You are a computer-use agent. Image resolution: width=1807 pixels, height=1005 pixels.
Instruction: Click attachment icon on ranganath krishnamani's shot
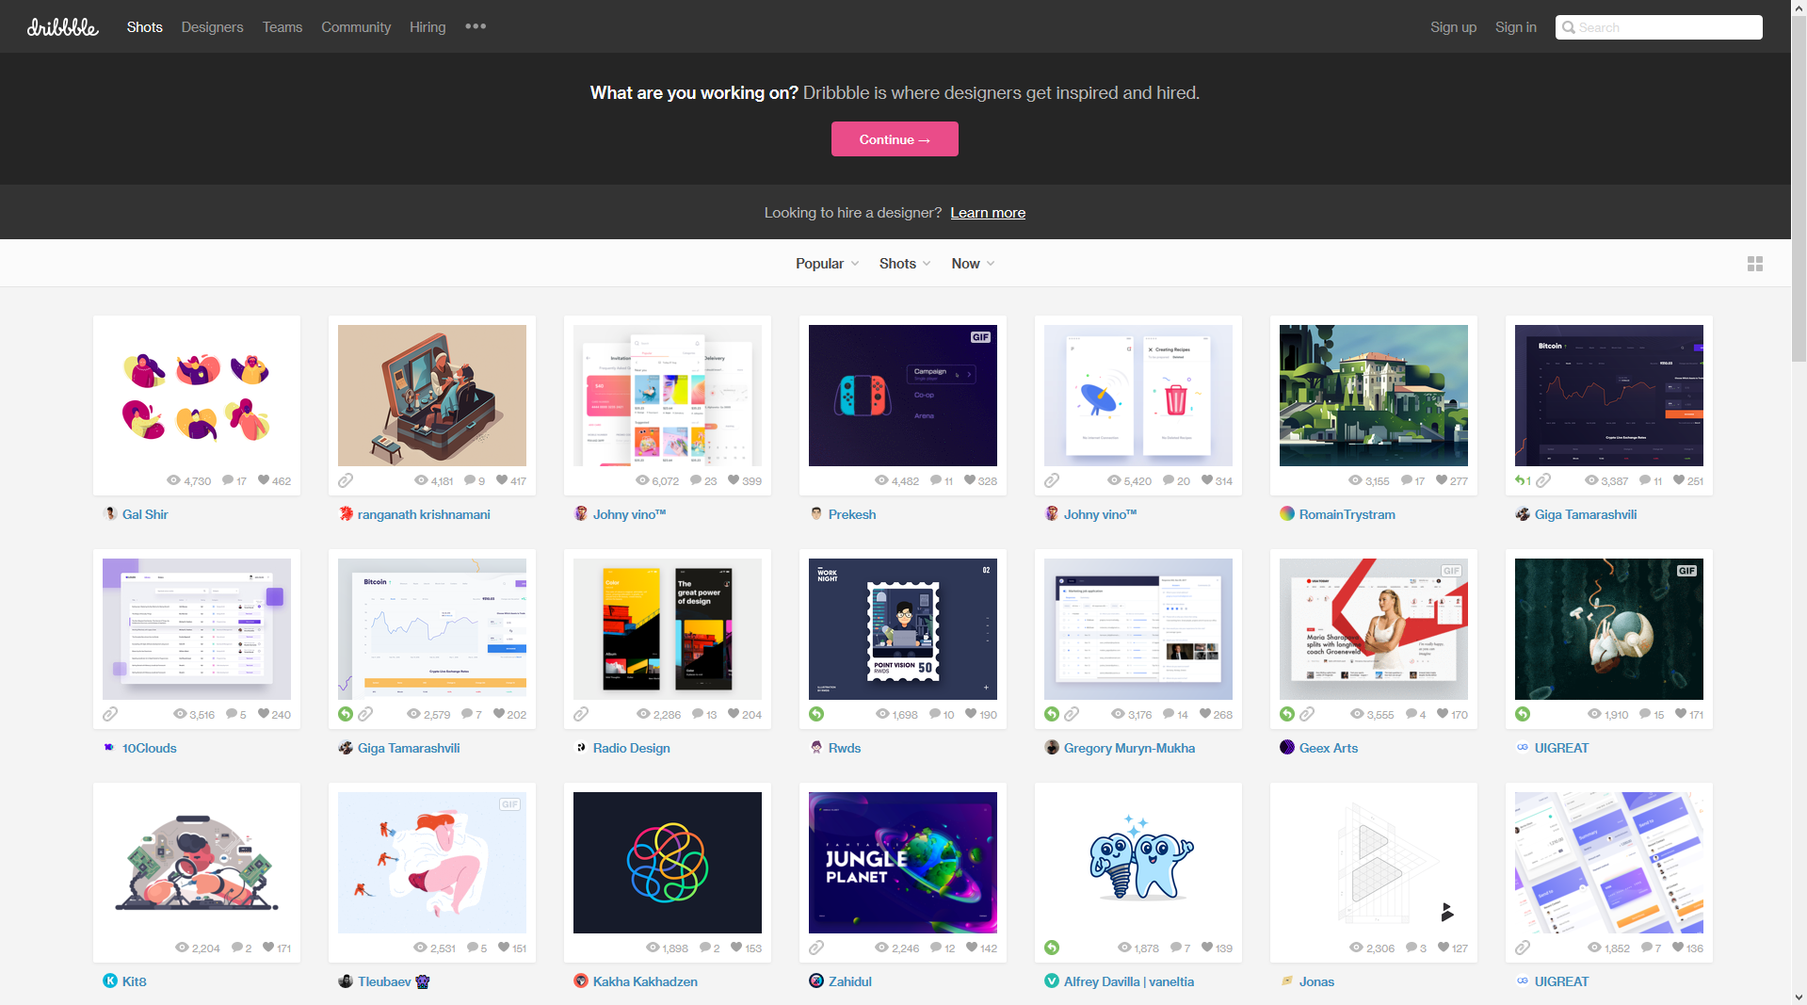[x=346, y=480]
